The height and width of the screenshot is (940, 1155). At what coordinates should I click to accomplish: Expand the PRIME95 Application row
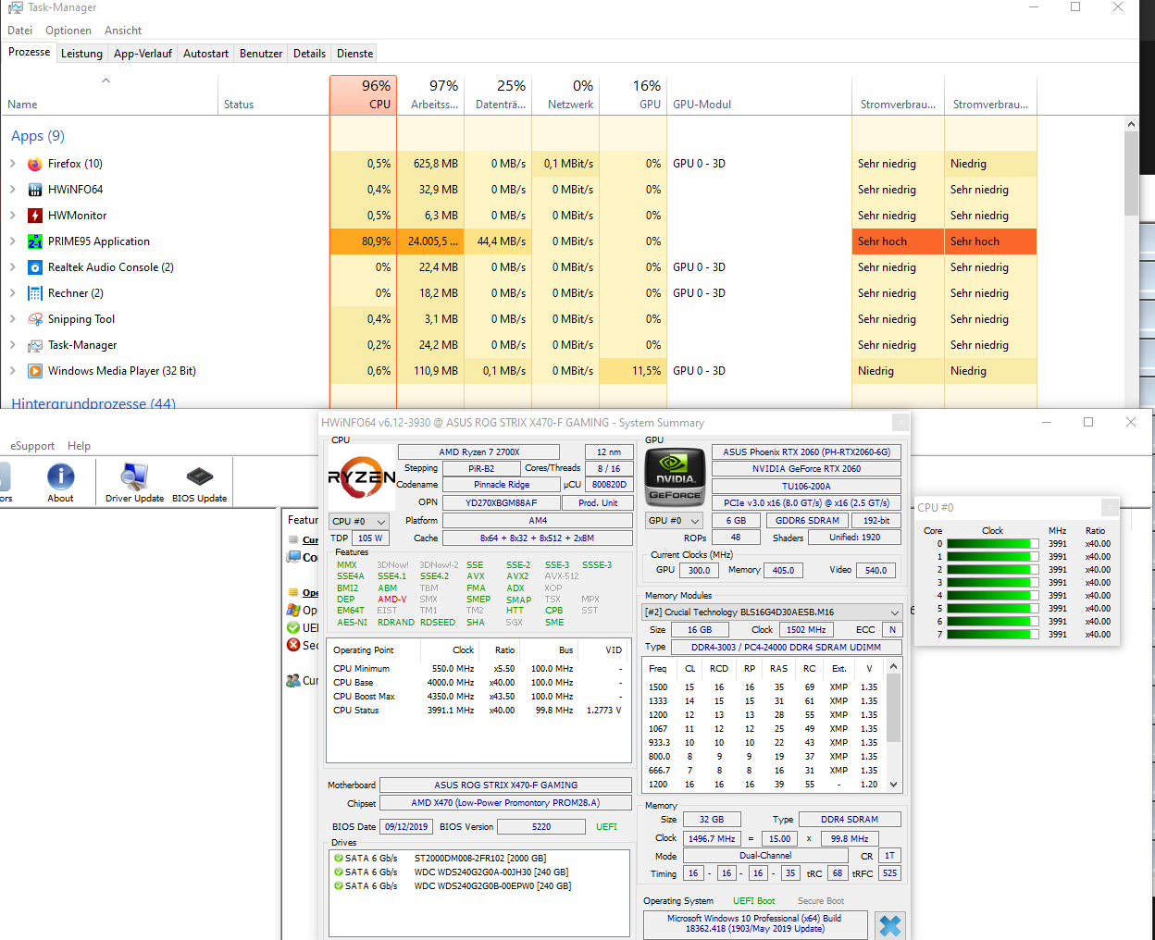click(13, 241)
